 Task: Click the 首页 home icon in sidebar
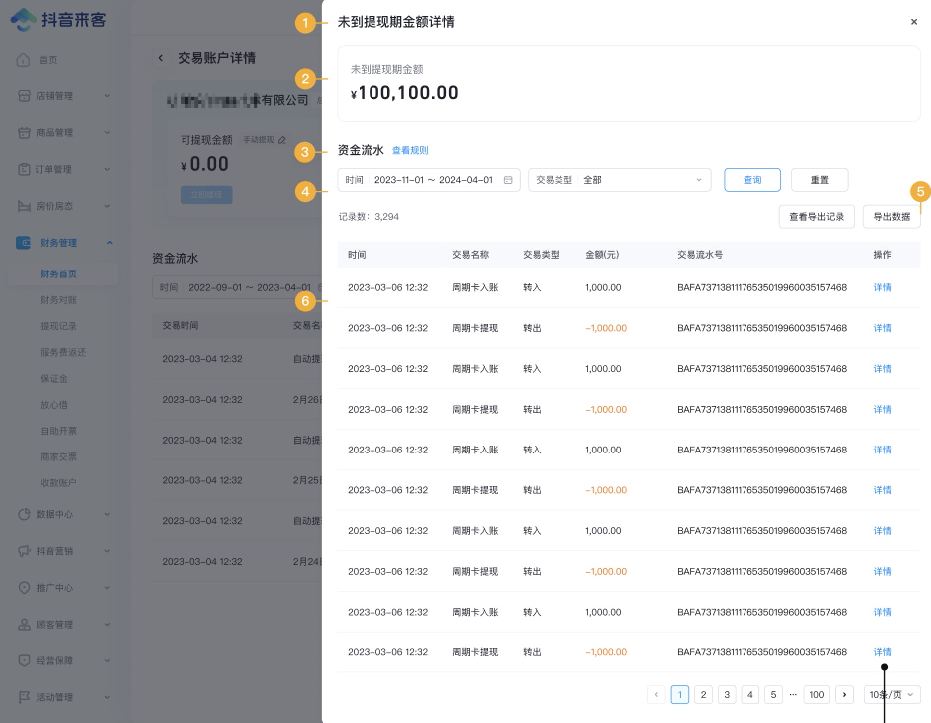(24, 60)
